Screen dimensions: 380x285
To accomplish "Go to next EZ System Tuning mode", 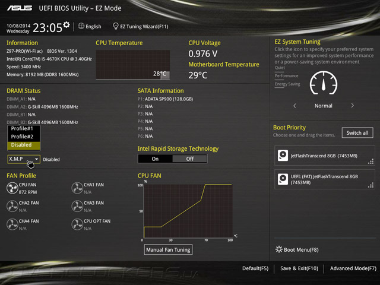I will coord(352,106).
